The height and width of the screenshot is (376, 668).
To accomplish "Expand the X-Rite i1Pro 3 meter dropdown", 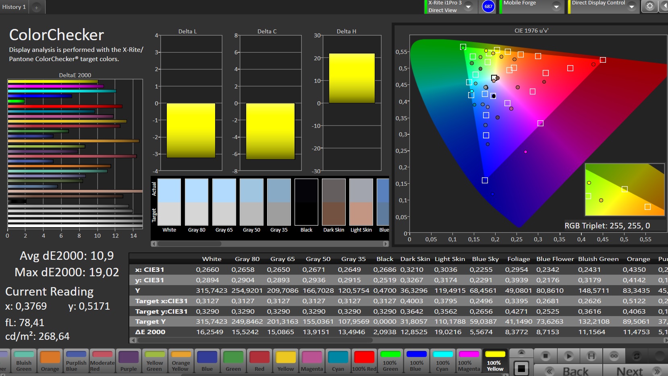I will [469, 7].
